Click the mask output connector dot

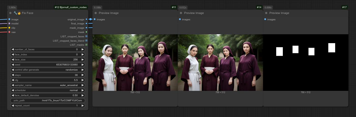click(x=86, y=32)
